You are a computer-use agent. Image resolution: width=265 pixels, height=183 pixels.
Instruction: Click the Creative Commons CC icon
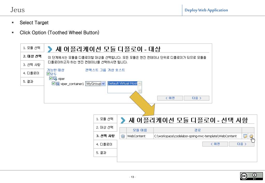click(244, 176)
